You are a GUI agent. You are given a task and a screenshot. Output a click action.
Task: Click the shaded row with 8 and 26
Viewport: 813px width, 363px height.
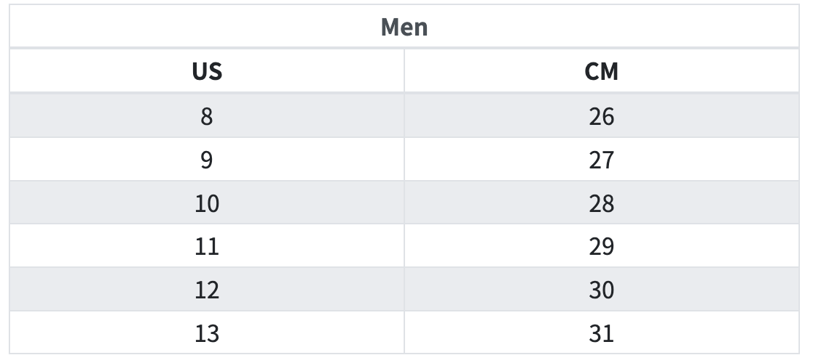pos(404,116)
